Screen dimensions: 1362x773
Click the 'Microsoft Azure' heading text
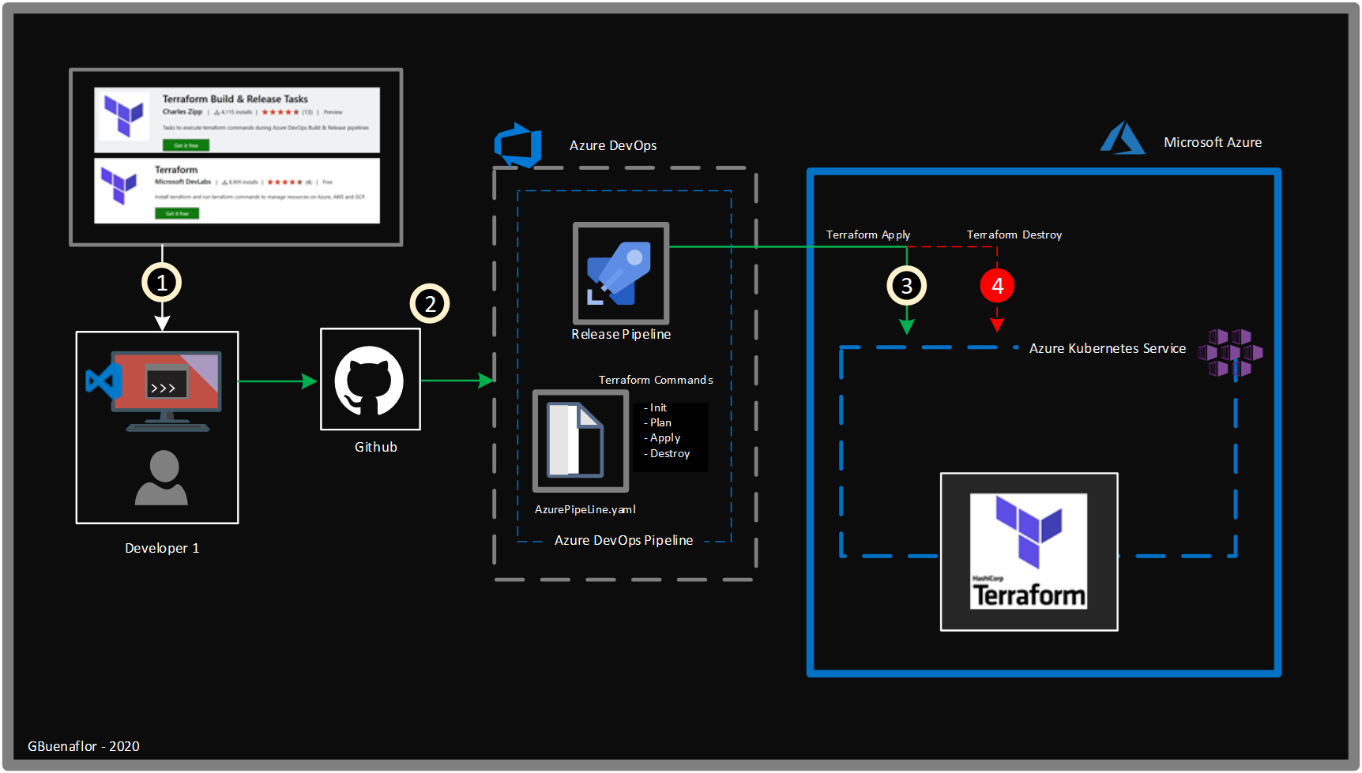click(x=1213, y=142)
